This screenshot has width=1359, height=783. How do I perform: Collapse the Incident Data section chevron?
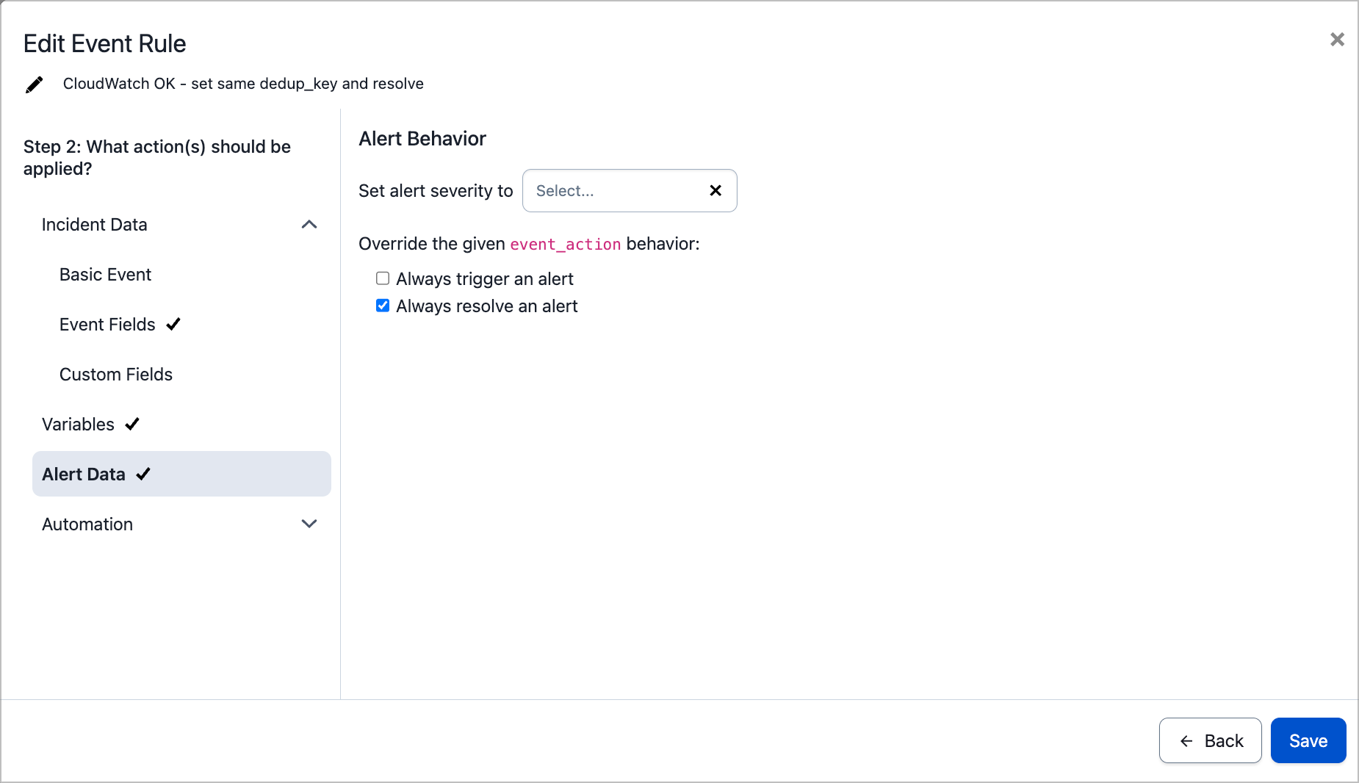[309, 225]
